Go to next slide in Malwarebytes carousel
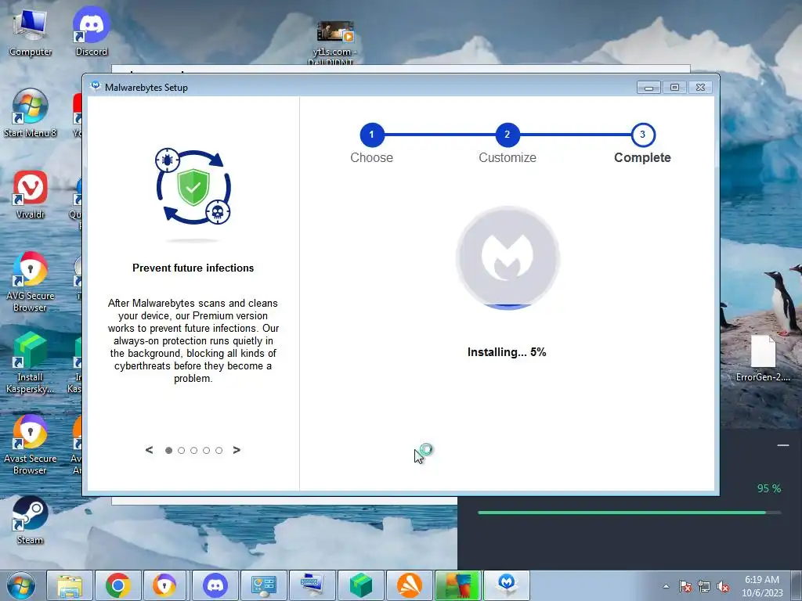The width and height of the screenshot is (802, 601). 237,450
